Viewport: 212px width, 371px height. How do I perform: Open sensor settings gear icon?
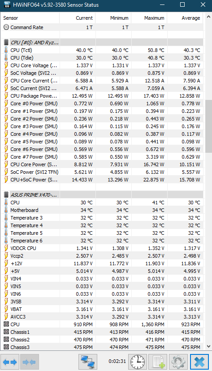coord(179,362)
